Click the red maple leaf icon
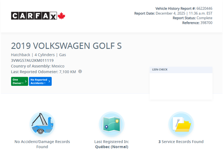Screen dimensions: 223x153 click(61, 16)
